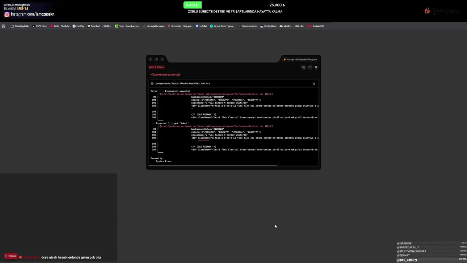Open PerformanceSection.tsx in editor icon

(x=314, y=84)
